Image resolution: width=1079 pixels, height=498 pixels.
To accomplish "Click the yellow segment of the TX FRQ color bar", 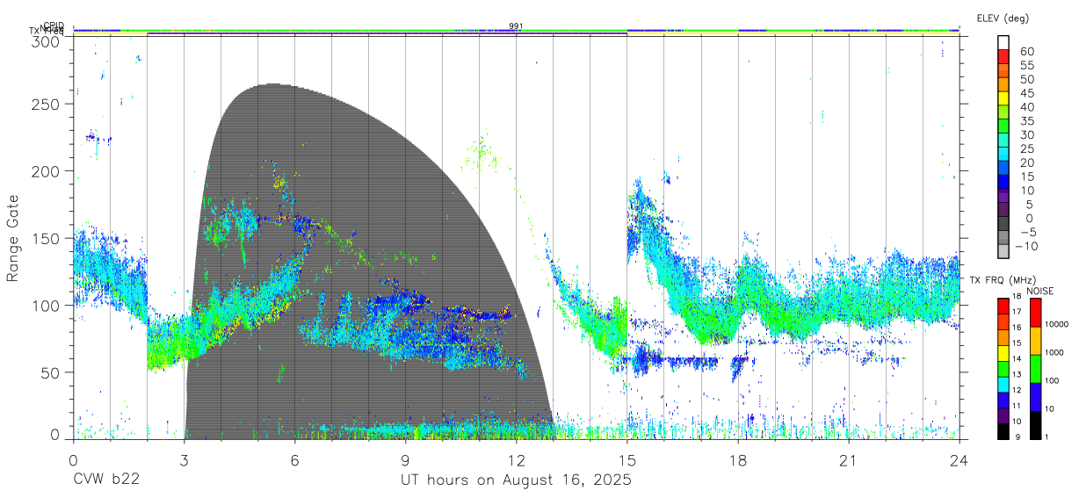I will (1004, 352).
